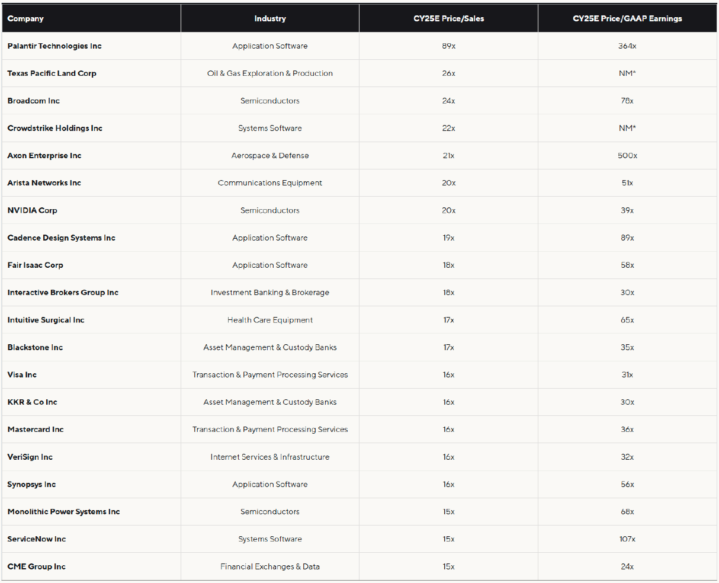
Task: Click ServiceNow's 107x earnings multiple
Action: point(627,539)
